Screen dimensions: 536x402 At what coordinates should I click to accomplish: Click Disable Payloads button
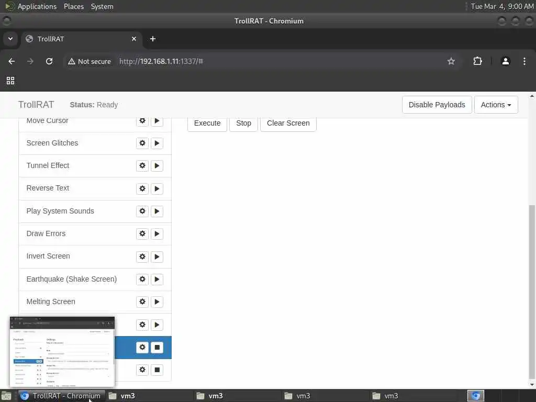(437, 105)
